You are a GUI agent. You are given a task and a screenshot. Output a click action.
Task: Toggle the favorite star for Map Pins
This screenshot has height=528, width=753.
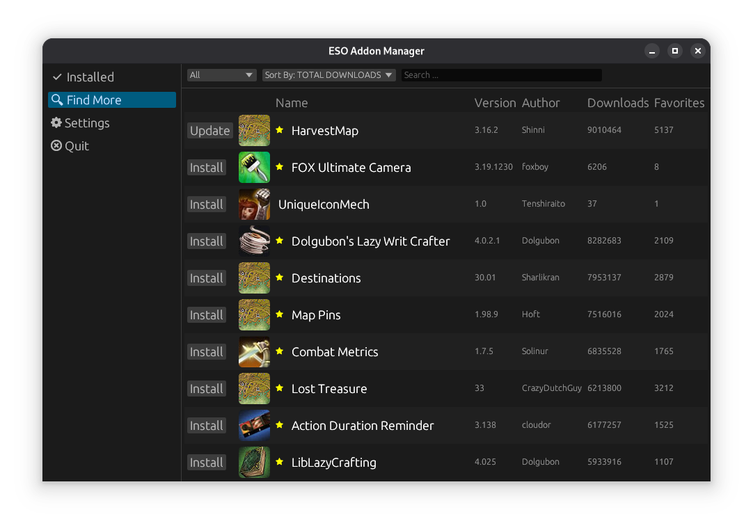pyautogui.click(x=280, y=314)
